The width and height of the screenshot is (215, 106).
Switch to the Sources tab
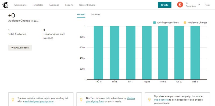point(95,14)
